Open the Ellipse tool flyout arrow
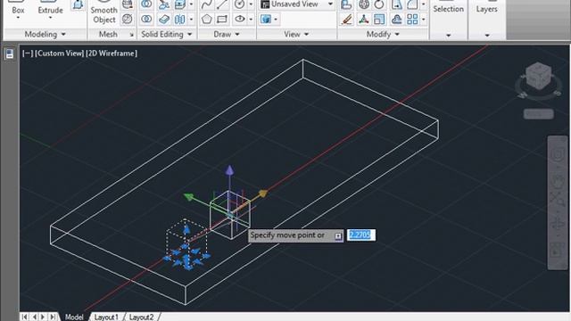 click(251, 19)
